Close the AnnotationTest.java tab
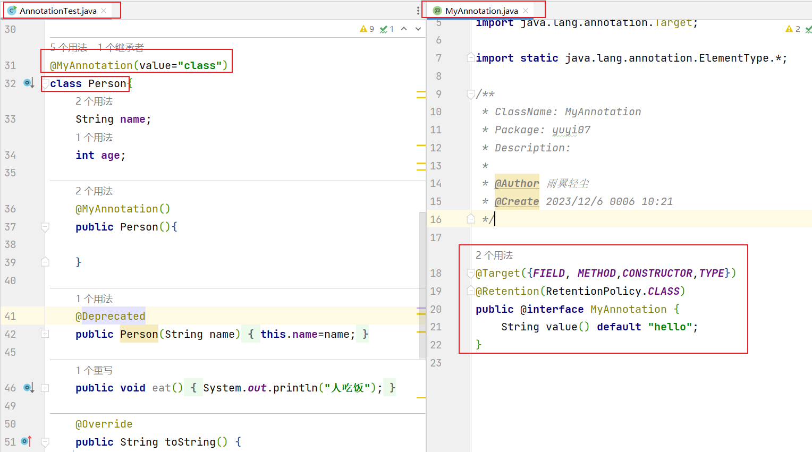812x452 pixels. pos(104,11)
